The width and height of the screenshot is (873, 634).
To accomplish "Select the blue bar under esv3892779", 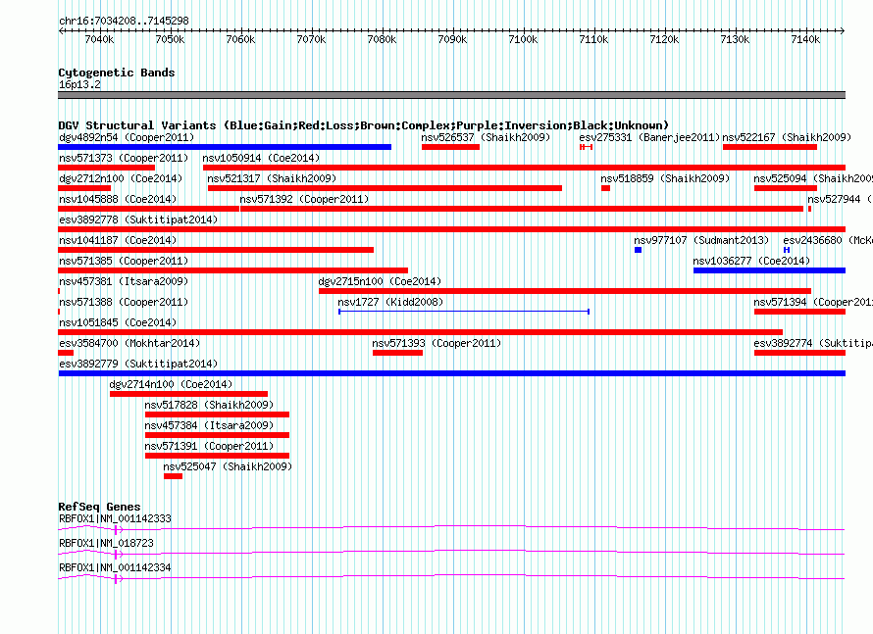I will pyautogui.click(x=451, y=373).
